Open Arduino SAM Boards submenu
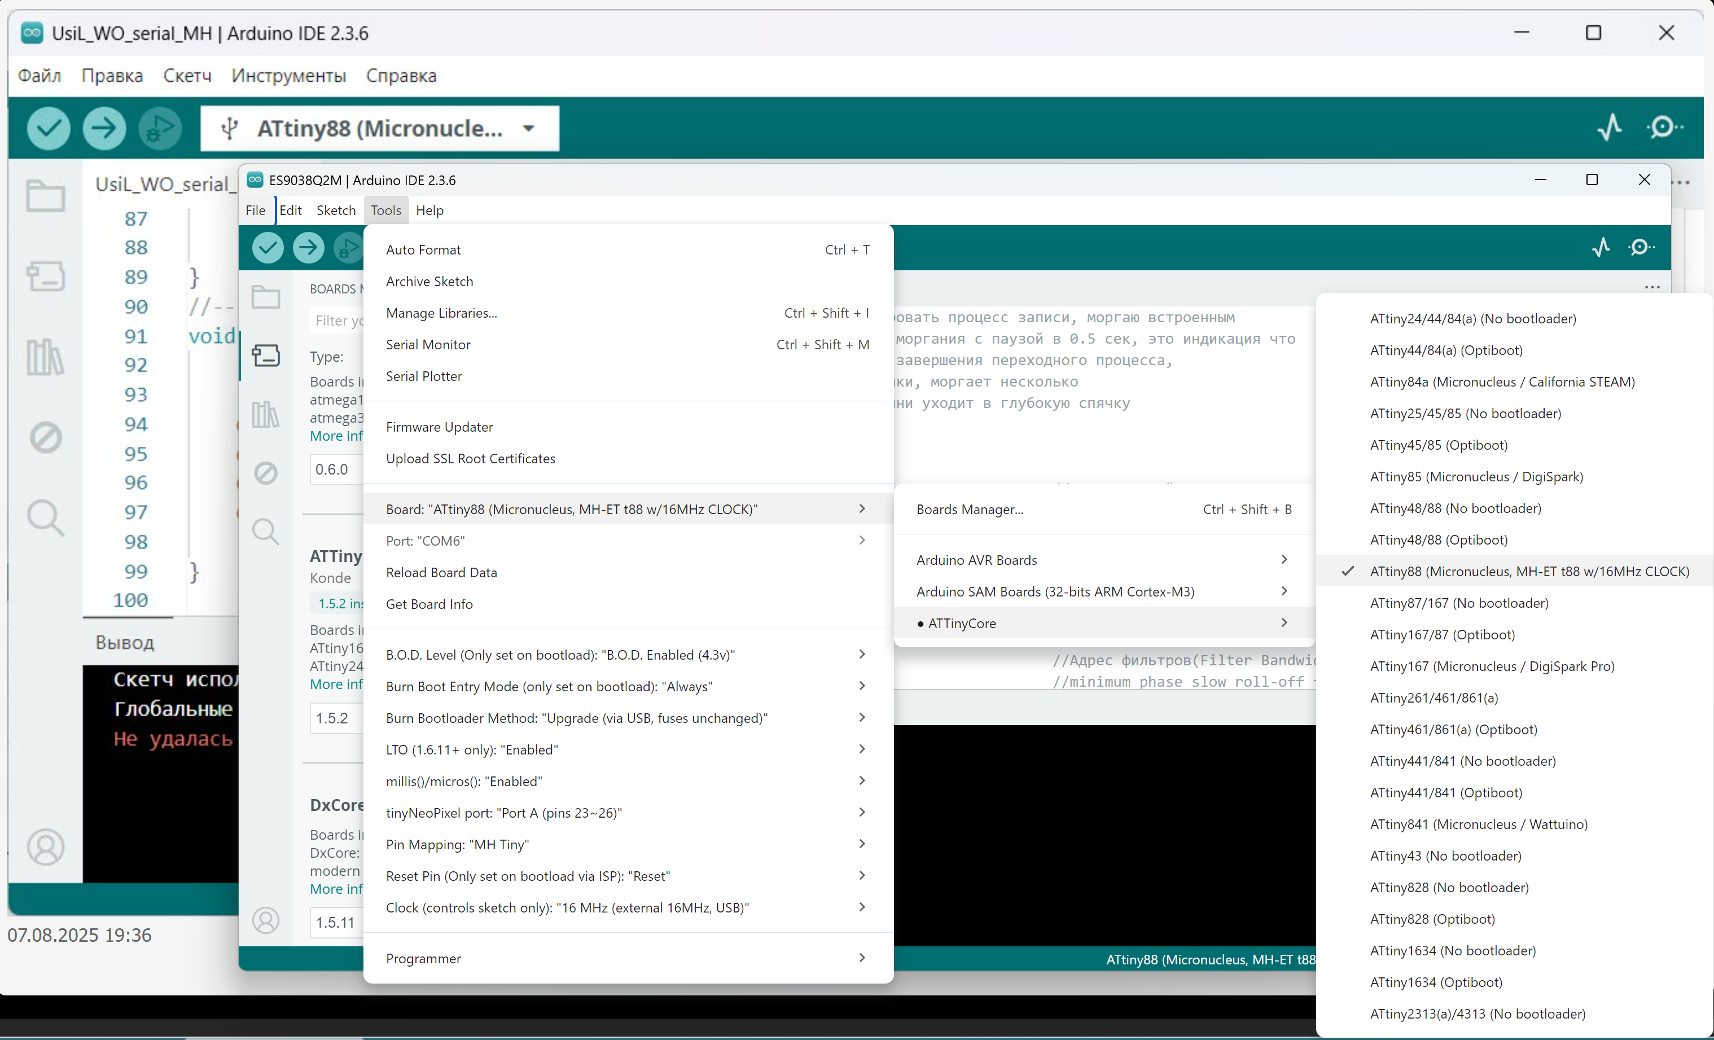This screenshot has height=1040, width=1714. pyautogui.click(x=1104, y=591)
